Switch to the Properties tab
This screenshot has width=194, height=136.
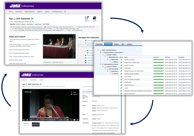pyautogui.click(x=99, y=44)
